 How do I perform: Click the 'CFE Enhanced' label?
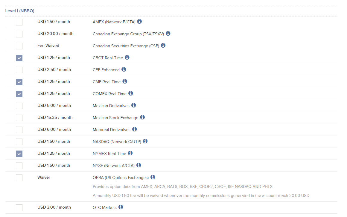[x=106, y=70]
